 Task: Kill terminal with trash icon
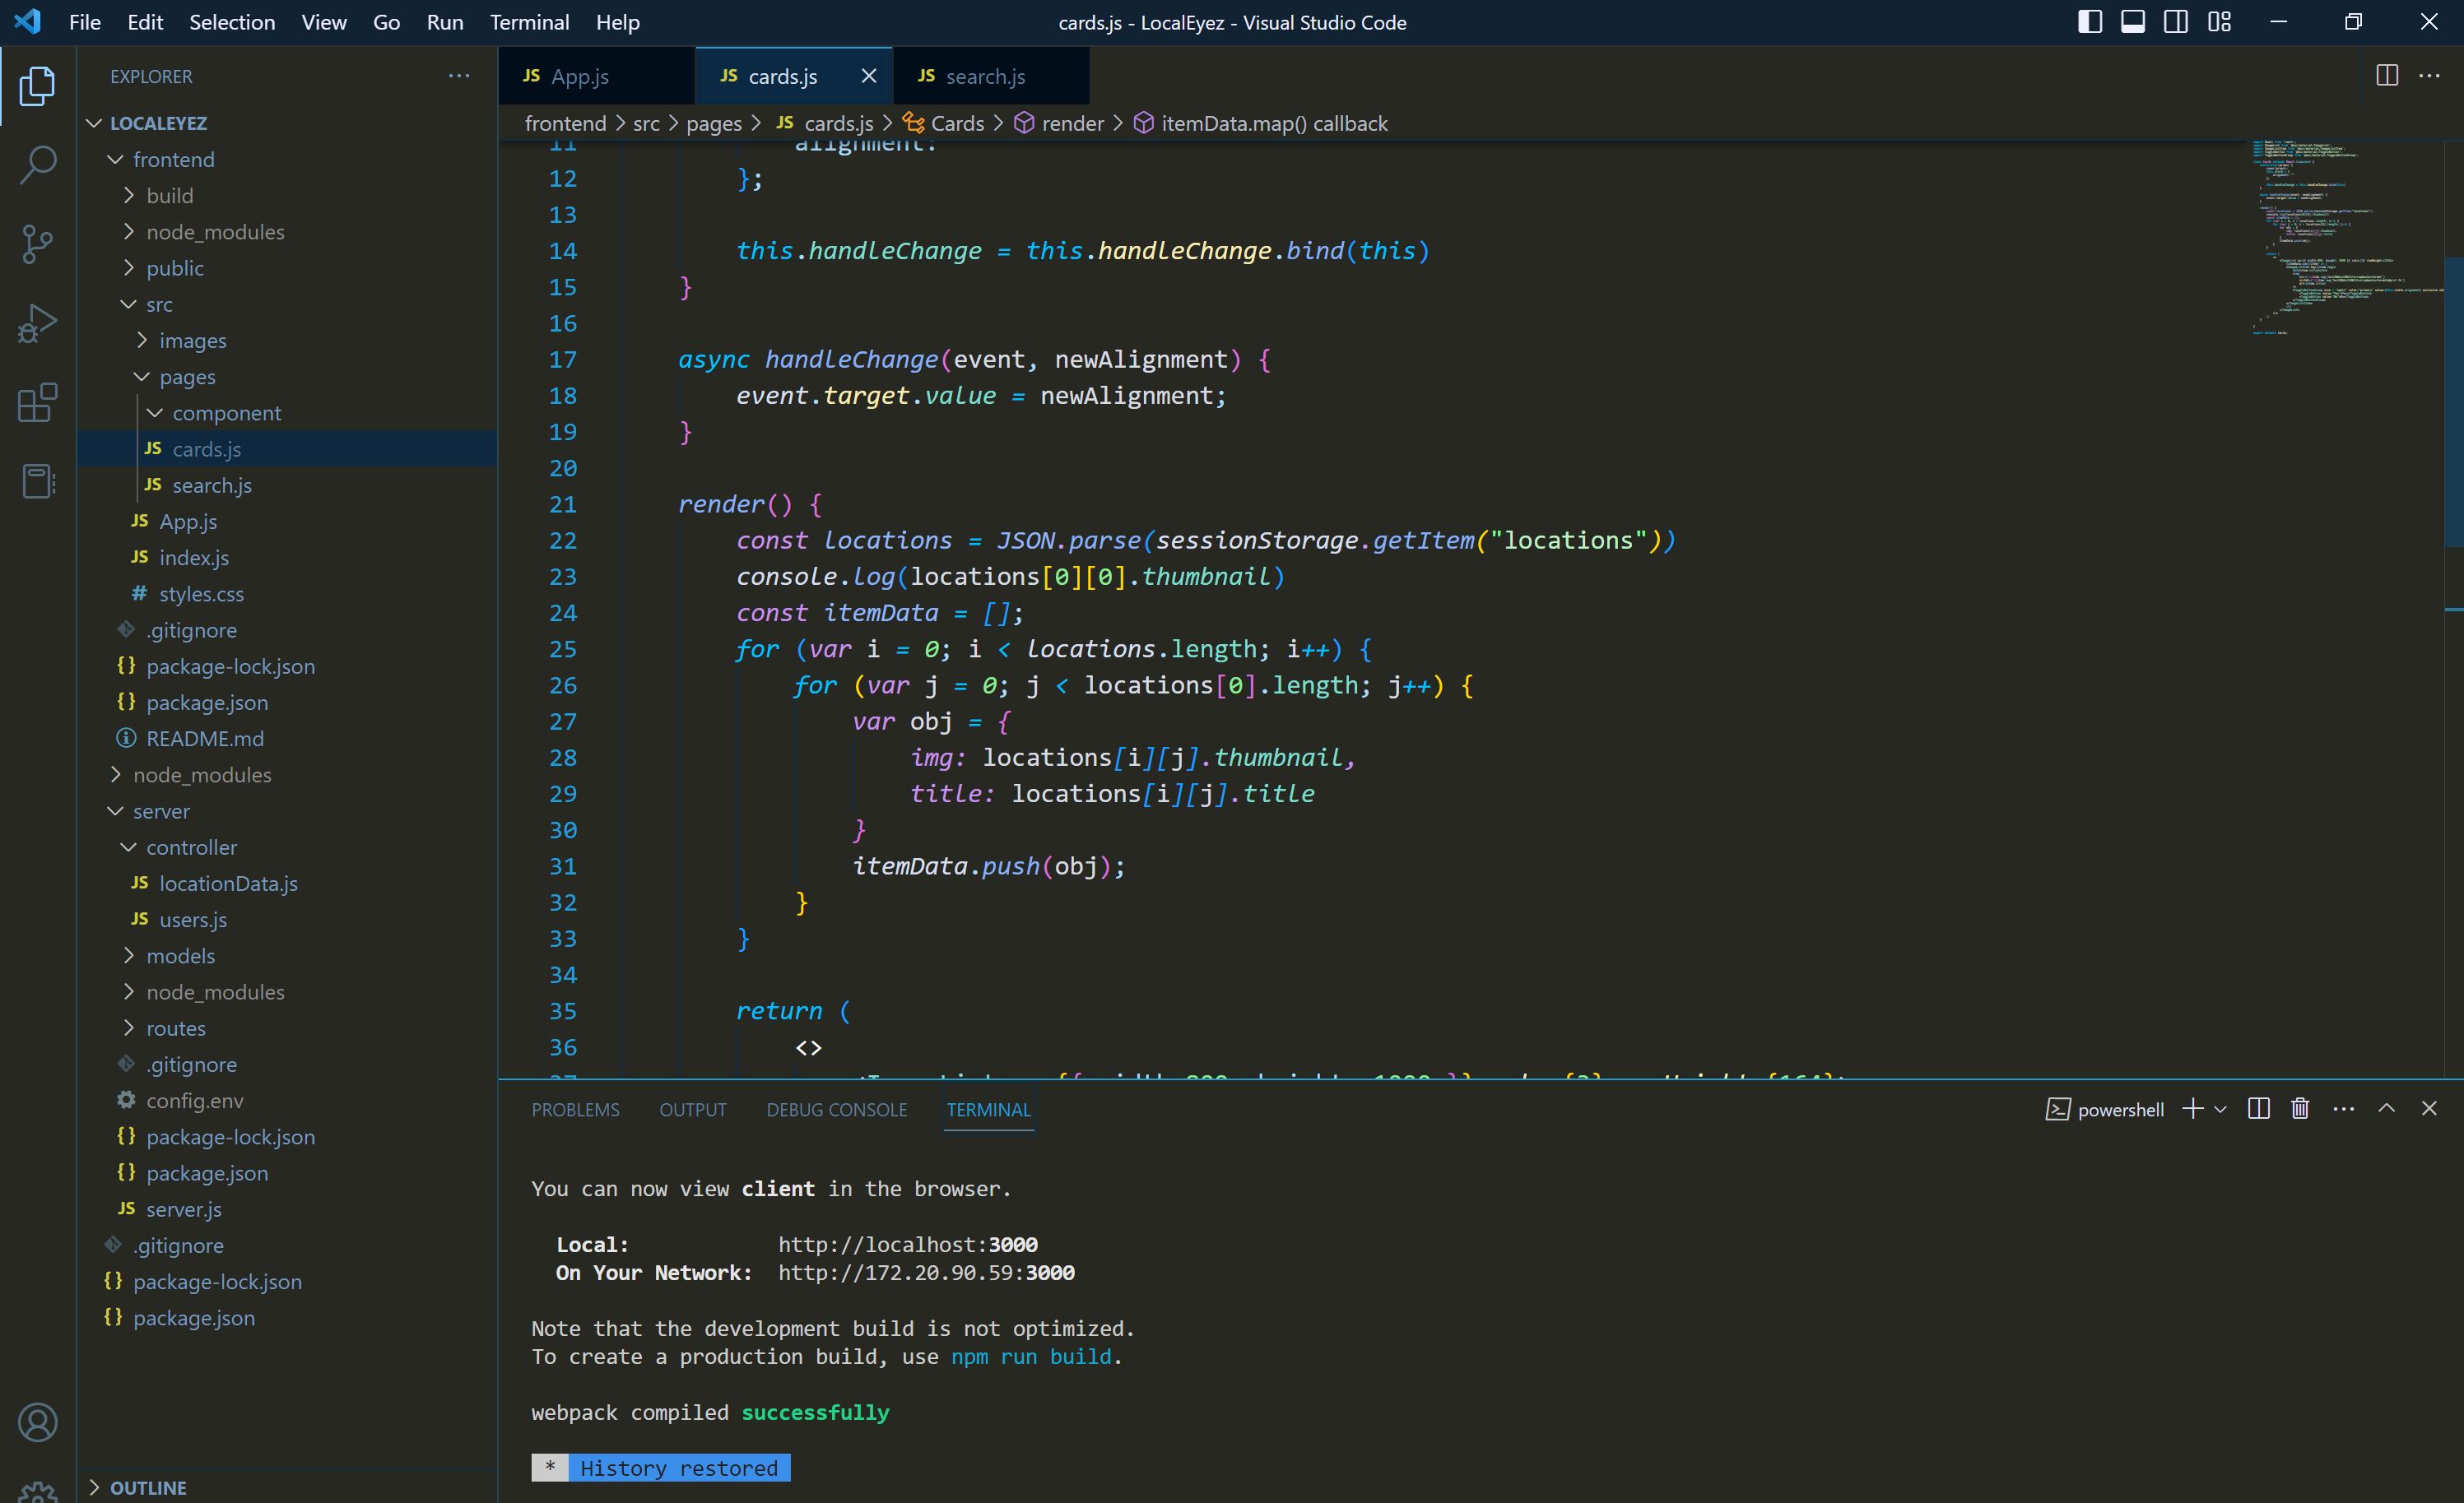point(2300,1108)
